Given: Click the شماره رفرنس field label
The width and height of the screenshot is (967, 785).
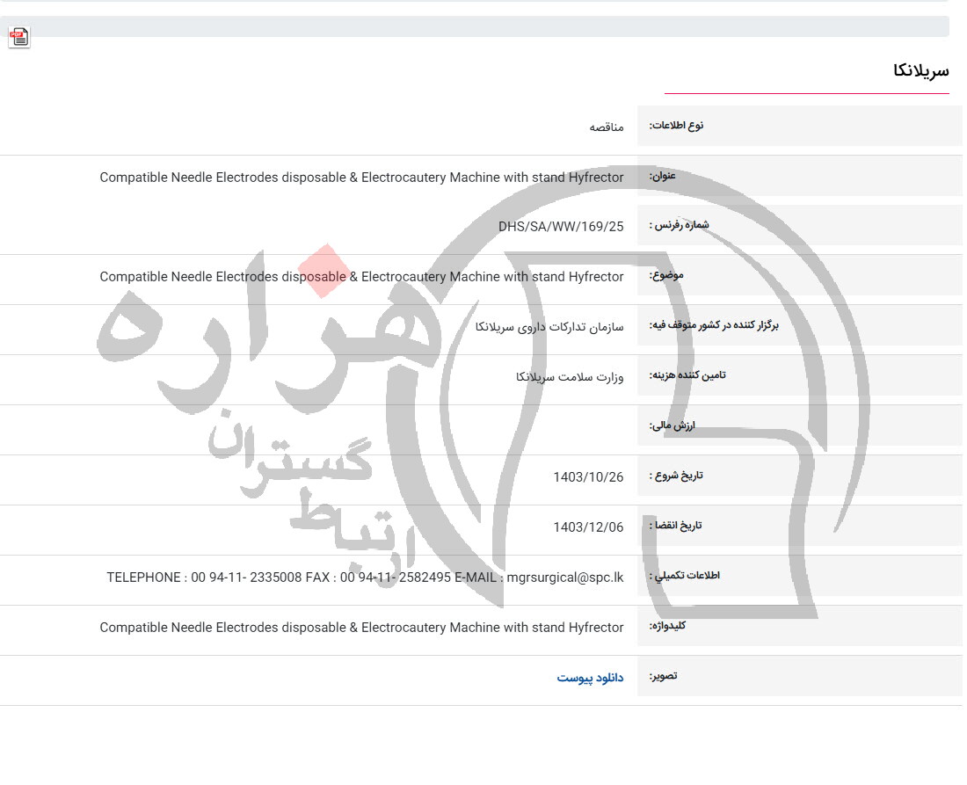Looking at the screenshot, I should point(679,225).
